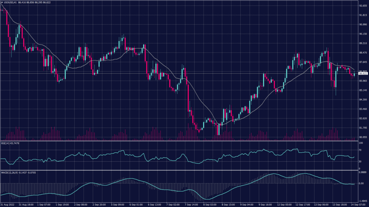
Task: Click the 80.955 price axis label
Action: click(x=363, y=137)
